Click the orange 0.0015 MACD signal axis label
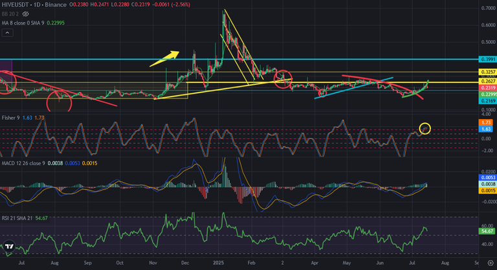 coord(488,190)
